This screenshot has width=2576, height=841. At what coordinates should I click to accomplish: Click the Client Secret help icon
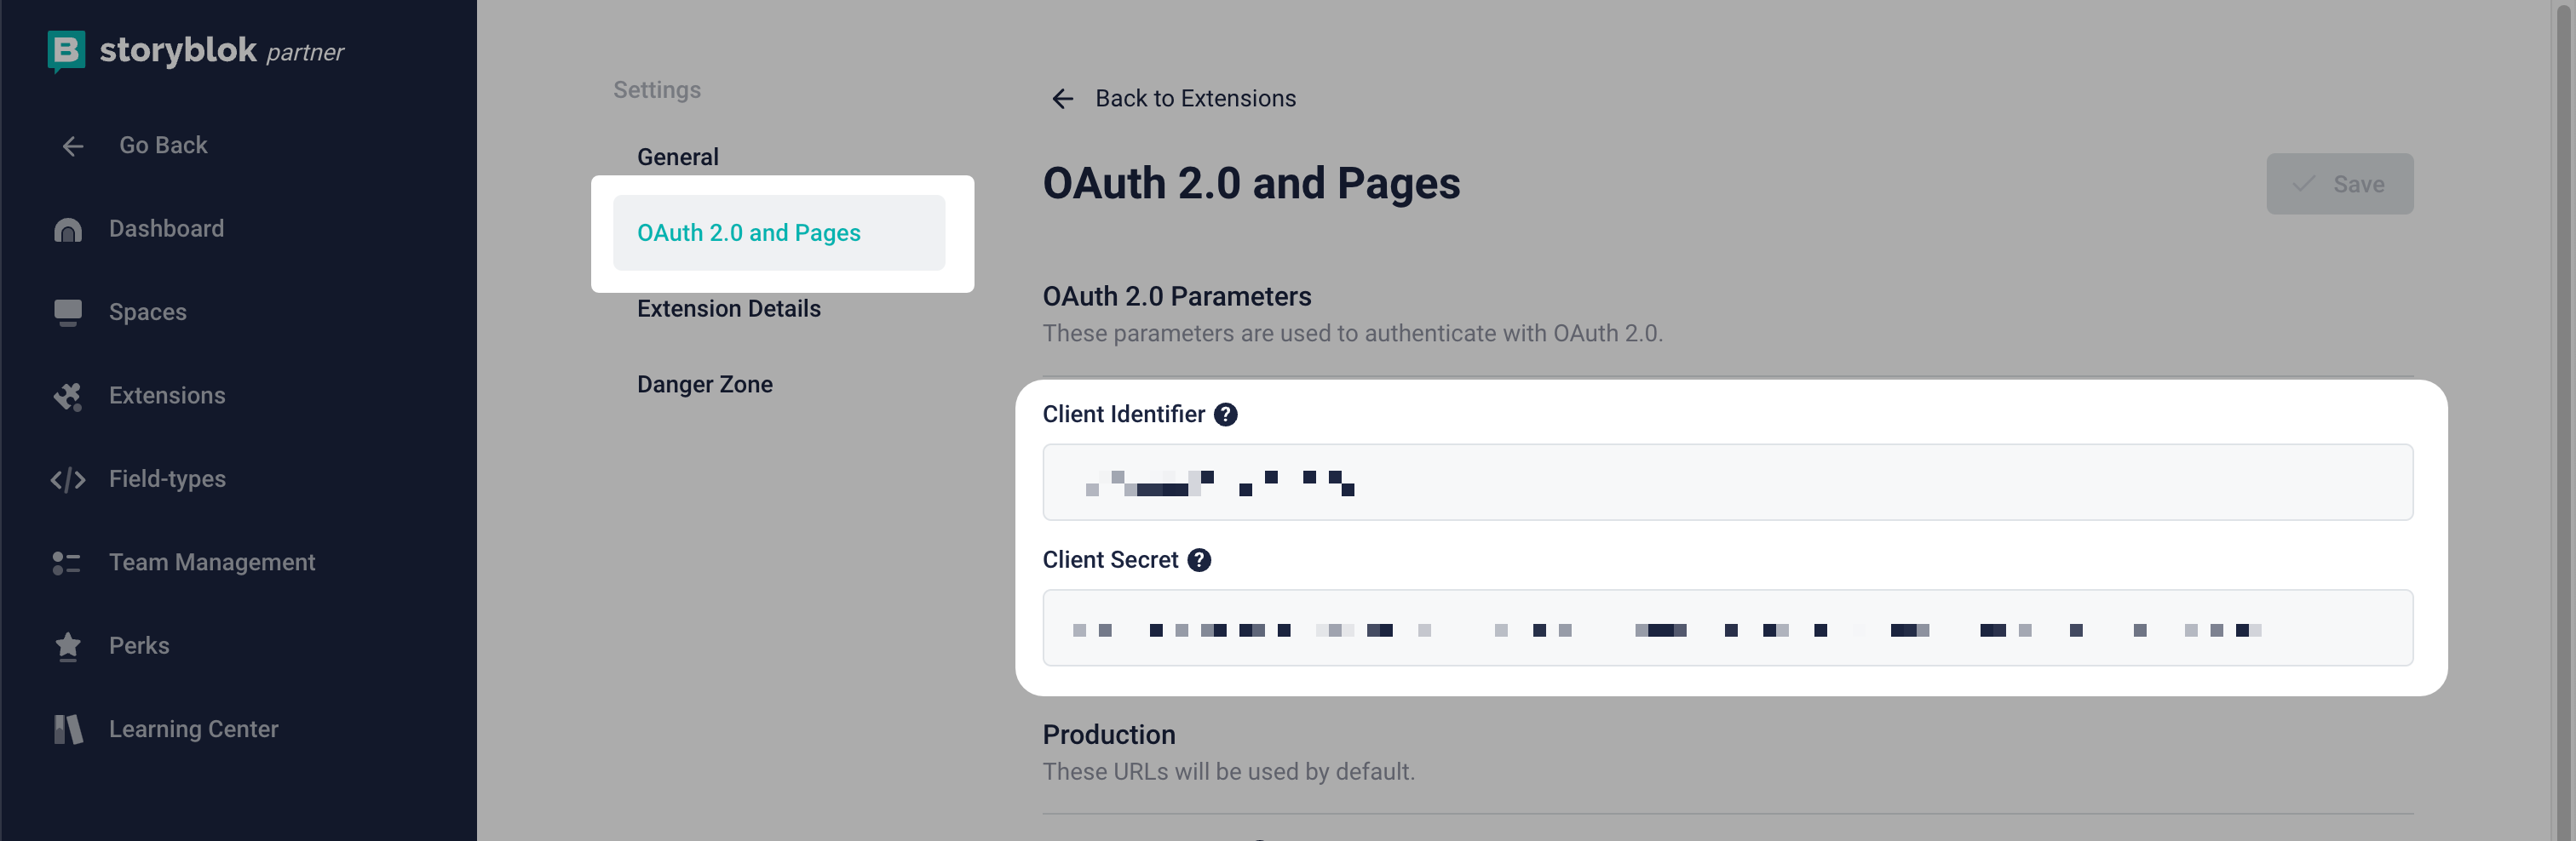pos(1199,560)
